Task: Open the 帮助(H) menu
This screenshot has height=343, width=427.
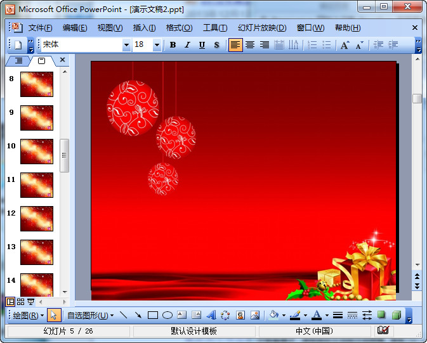Action: click(x=348, y=28)
